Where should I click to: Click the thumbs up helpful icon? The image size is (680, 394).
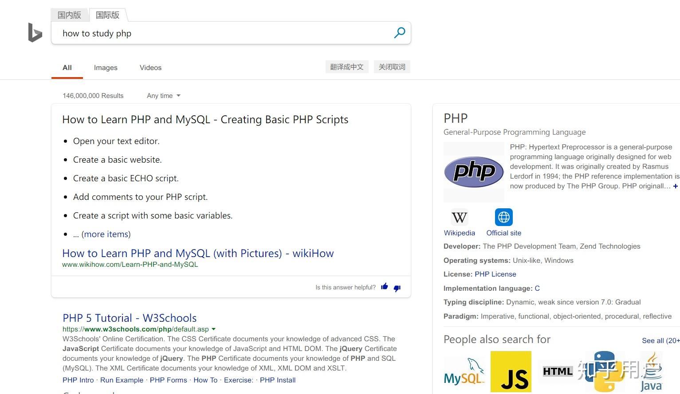point(385,287)
